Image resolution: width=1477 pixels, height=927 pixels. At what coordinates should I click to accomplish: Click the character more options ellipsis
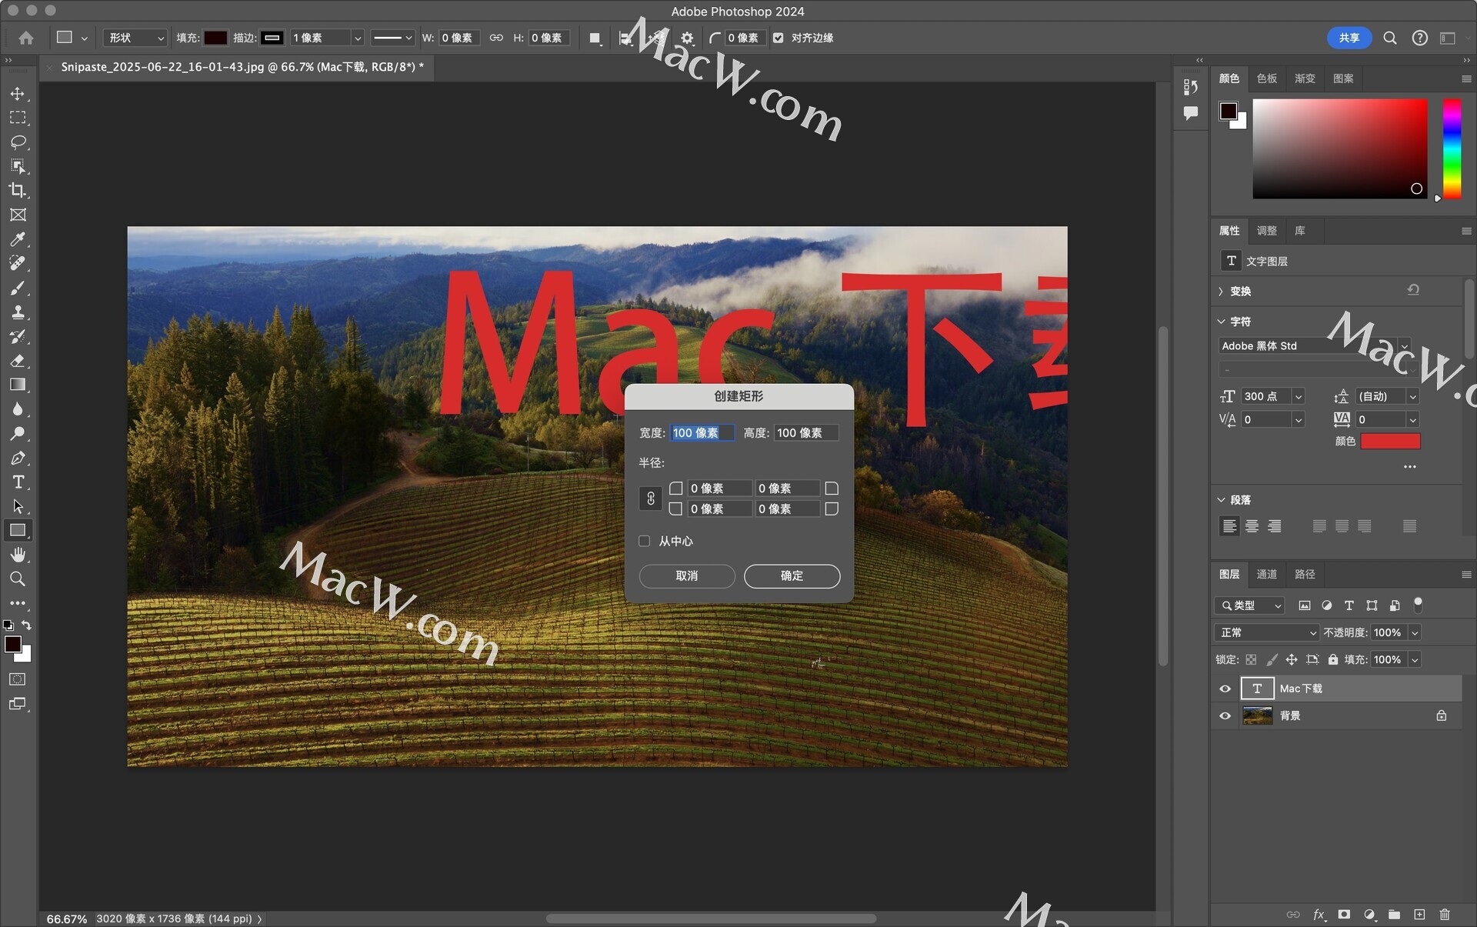pos(1409,467)
